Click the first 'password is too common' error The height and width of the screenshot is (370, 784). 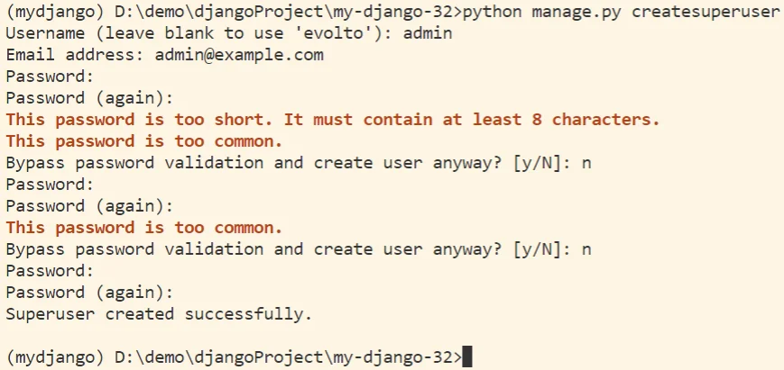[144, 141]
